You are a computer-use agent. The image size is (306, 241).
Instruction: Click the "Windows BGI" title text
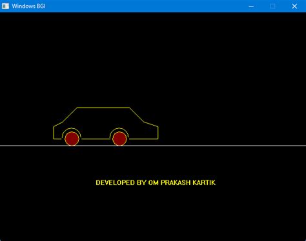click(28, 6)
